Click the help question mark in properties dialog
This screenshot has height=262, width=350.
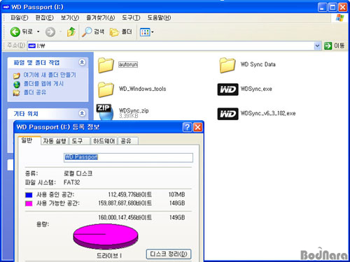187,127
